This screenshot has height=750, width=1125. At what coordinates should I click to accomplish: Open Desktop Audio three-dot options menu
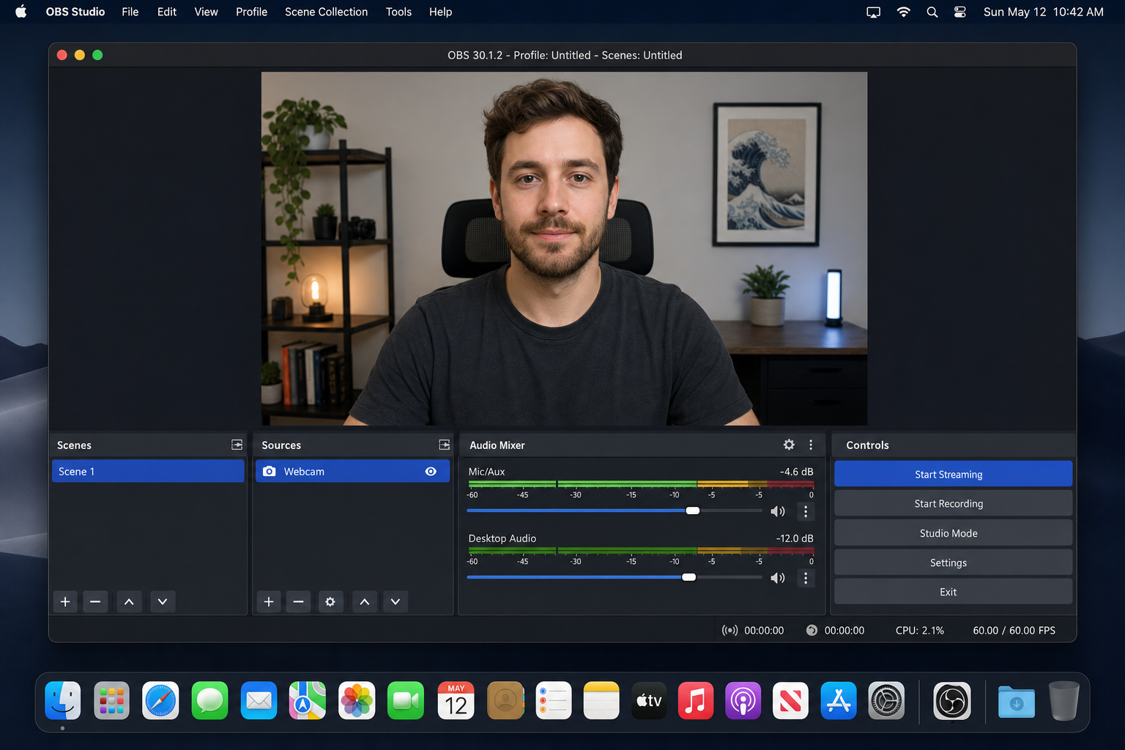click(806, 578)
